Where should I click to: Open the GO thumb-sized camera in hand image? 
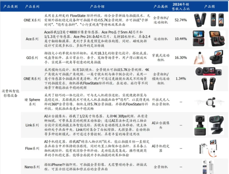[x=200, y=58]
